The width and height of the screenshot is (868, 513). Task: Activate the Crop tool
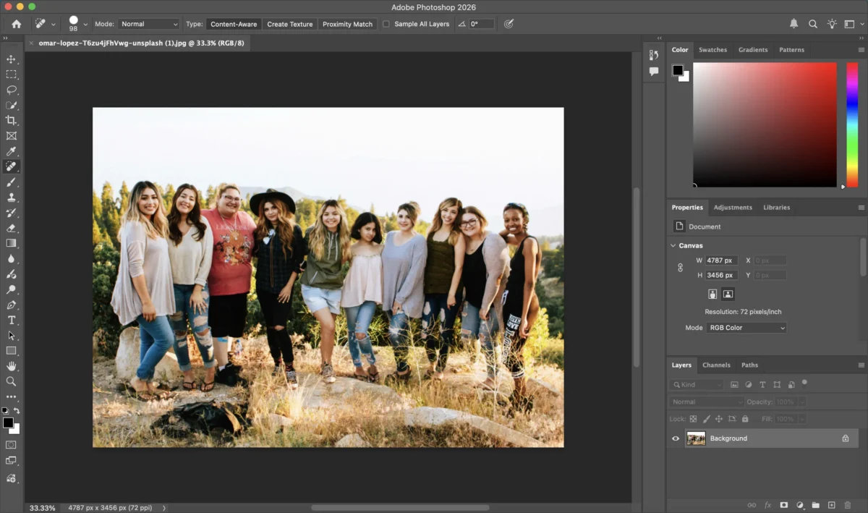coord(10,120)
